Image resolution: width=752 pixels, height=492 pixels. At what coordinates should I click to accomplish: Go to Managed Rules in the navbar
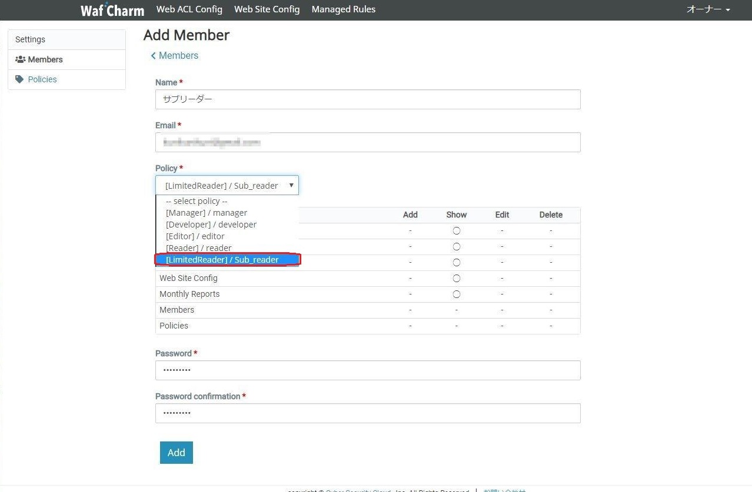click(x=343, y=9)
